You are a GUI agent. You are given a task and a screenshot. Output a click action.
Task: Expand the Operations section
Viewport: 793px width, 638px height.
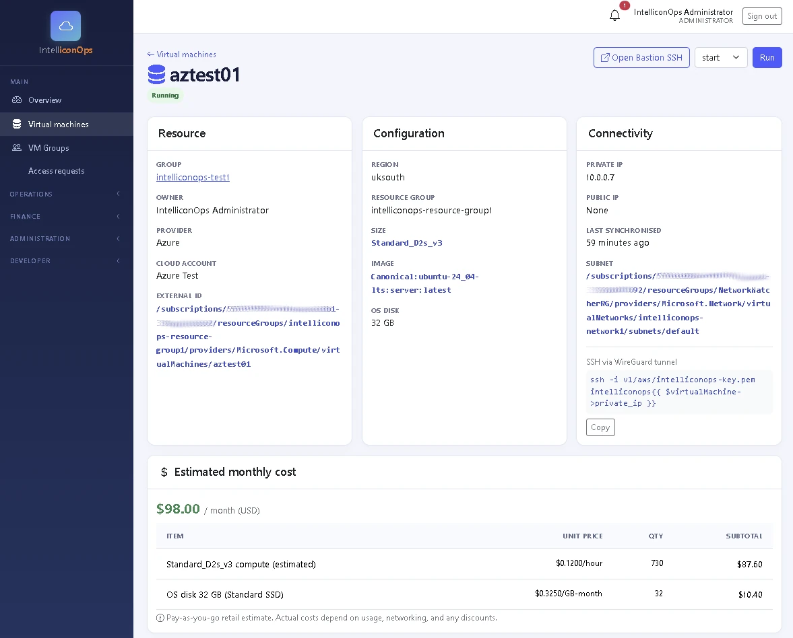click(67, 194)
